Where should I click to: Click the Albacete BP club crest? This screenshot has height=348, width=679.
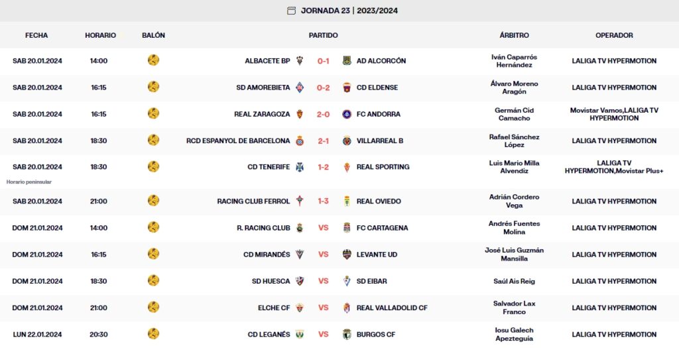tap(300, 61)
